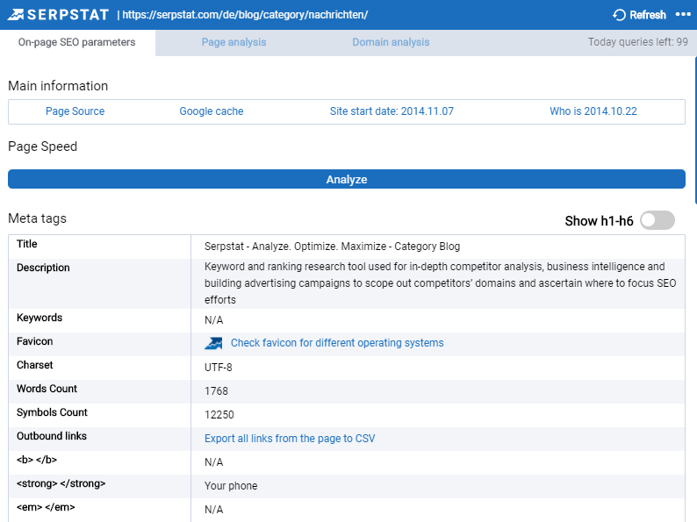
Task: Click the vertical scrollbar on the right edge
Action: click(x=695, y=131)
